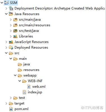Select Deployment Descriptor: Archetype Created Web Application

point(60,8)
